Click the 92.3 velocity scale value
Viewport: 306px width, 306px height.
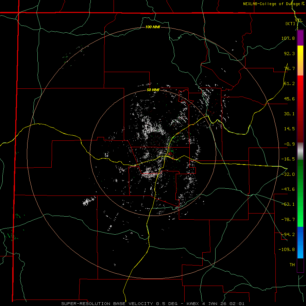289,53
